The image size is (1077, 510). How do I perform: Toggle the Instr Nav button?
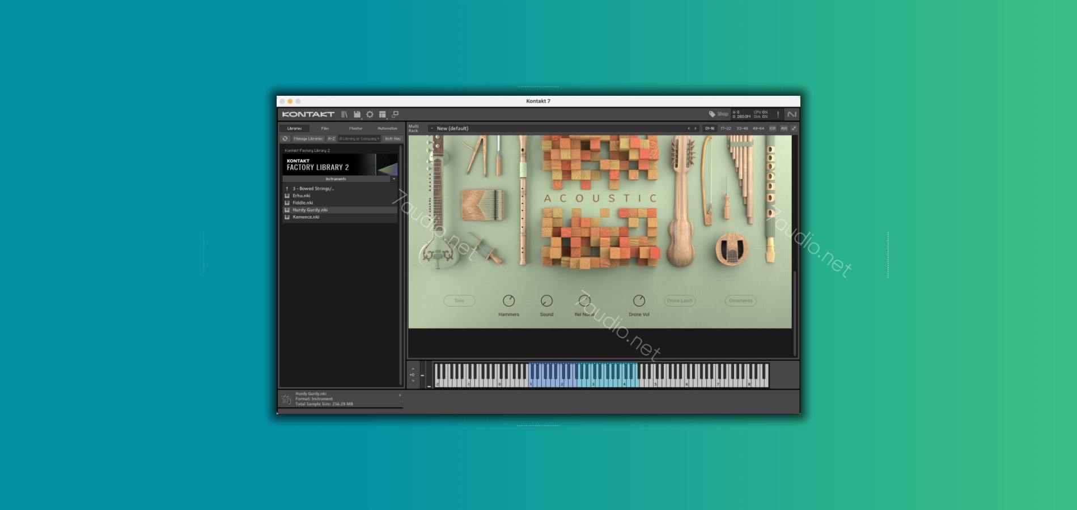pyautogui.click(x=392, y=138)
